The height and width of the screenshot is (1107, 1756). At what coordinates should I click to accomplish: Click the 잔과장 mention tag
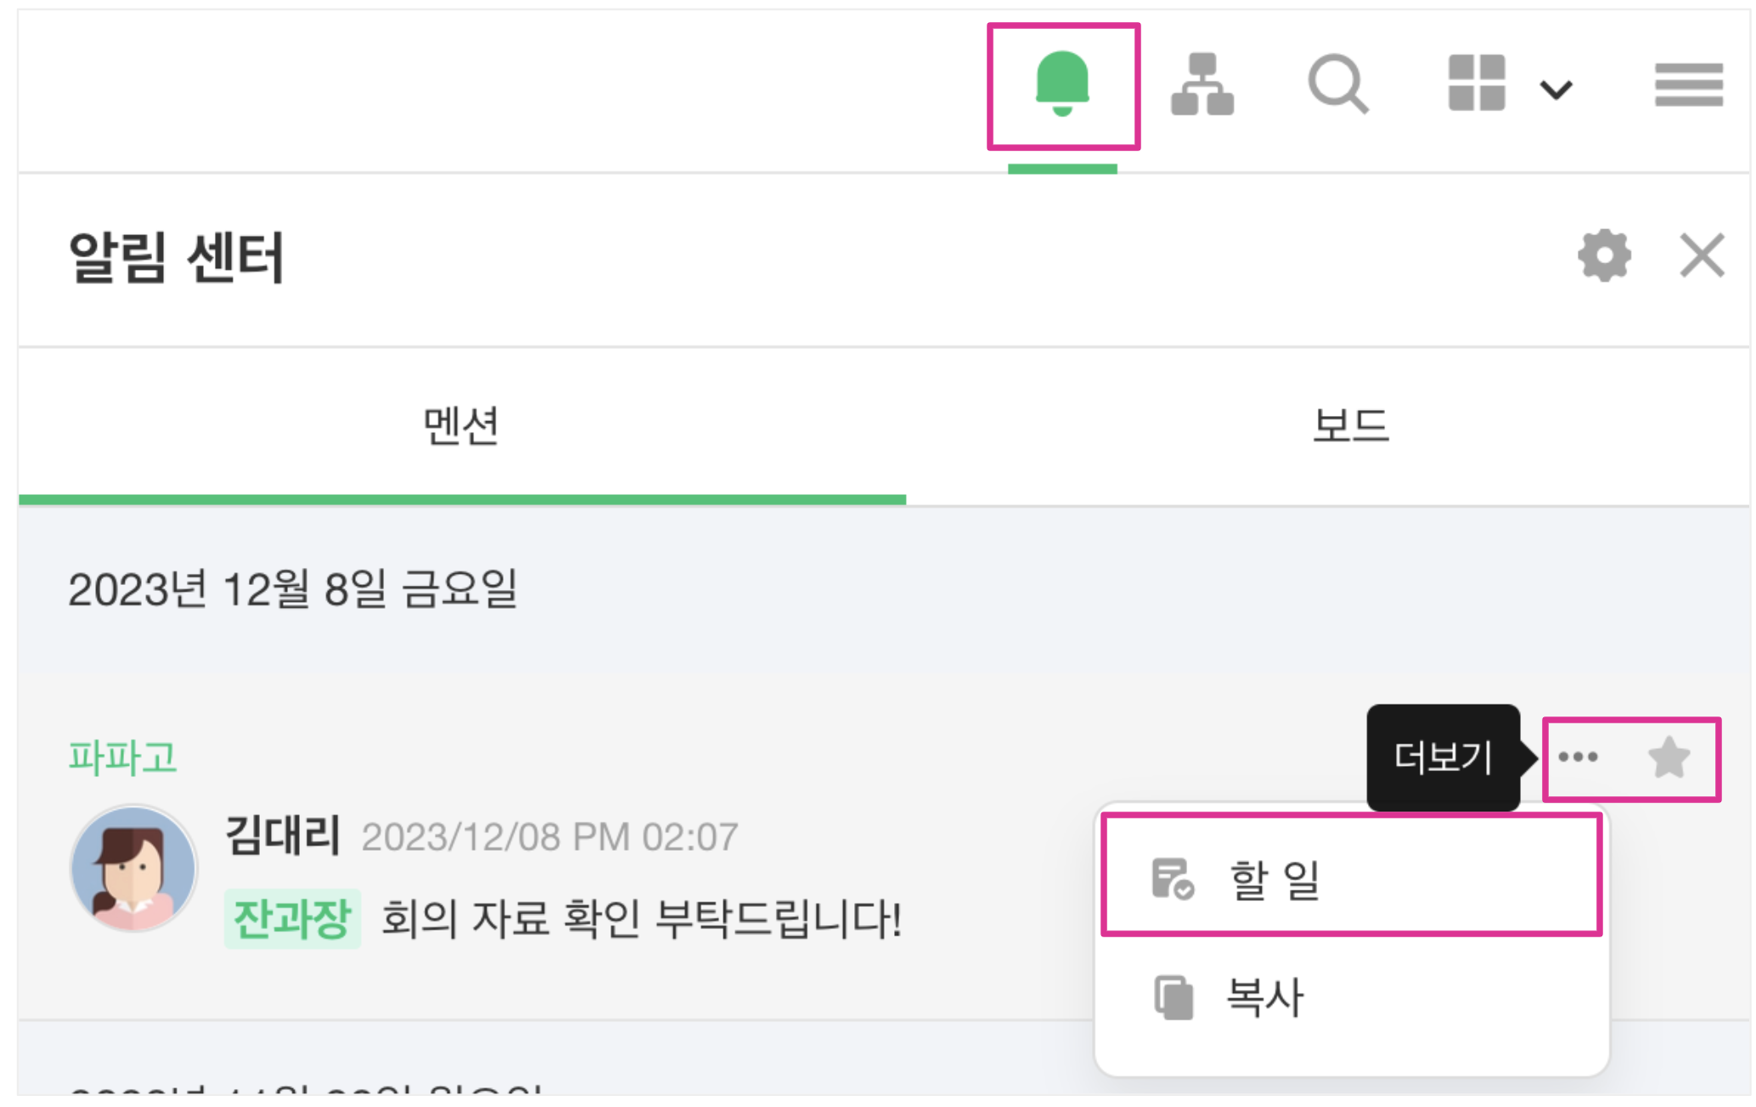coord(292,919)
